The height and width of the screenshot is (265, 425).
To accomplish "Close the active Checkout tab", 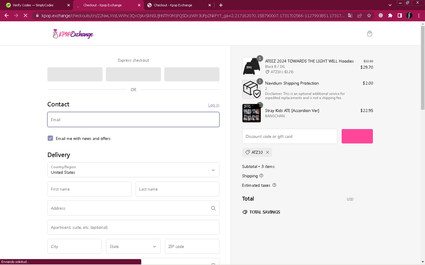I will tap(139, 5).
